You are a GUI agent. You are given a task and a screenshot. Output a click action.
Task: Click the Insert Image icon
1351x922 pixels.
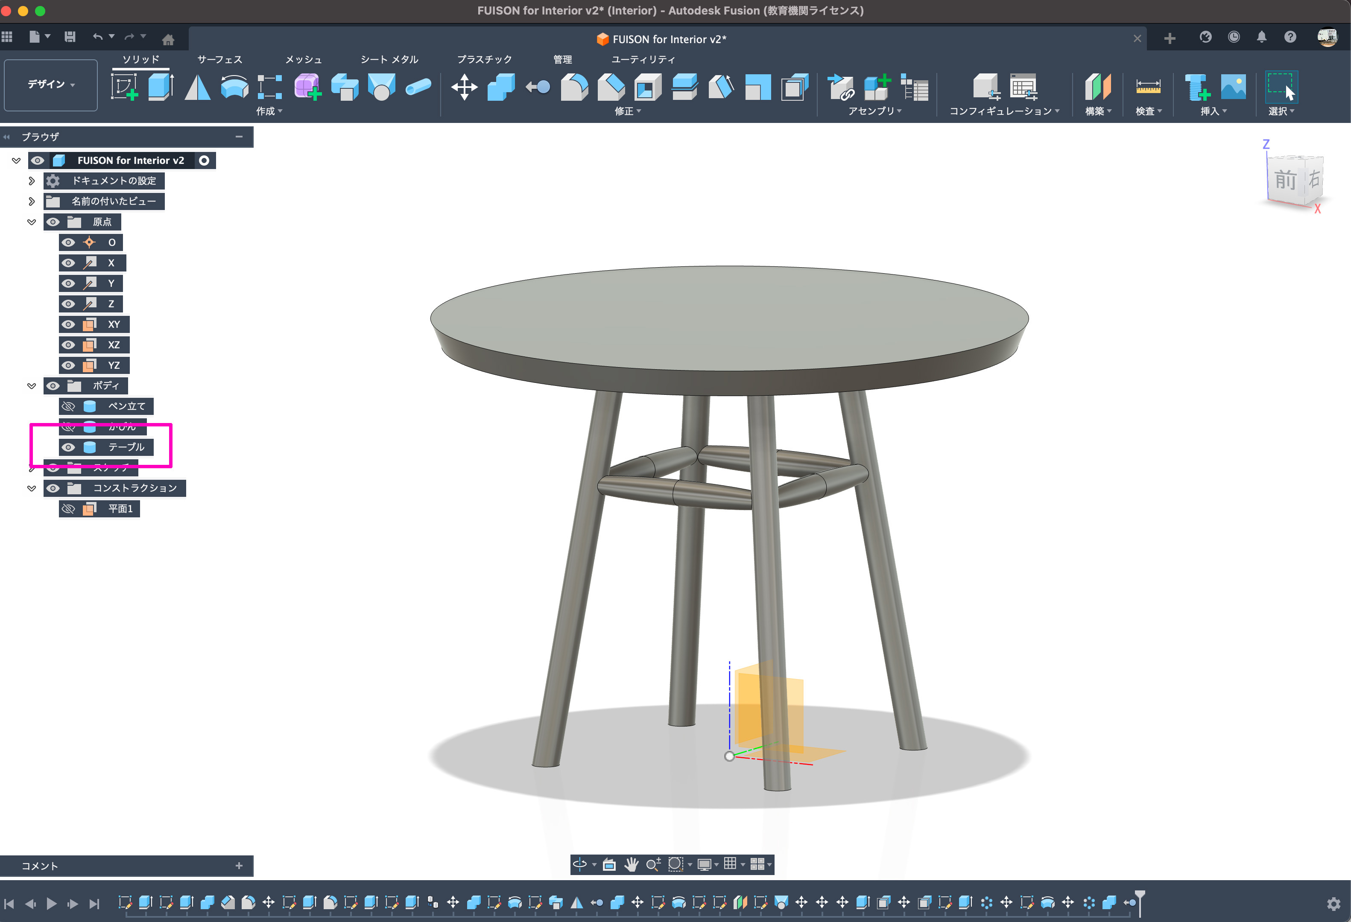(1233, 87)
